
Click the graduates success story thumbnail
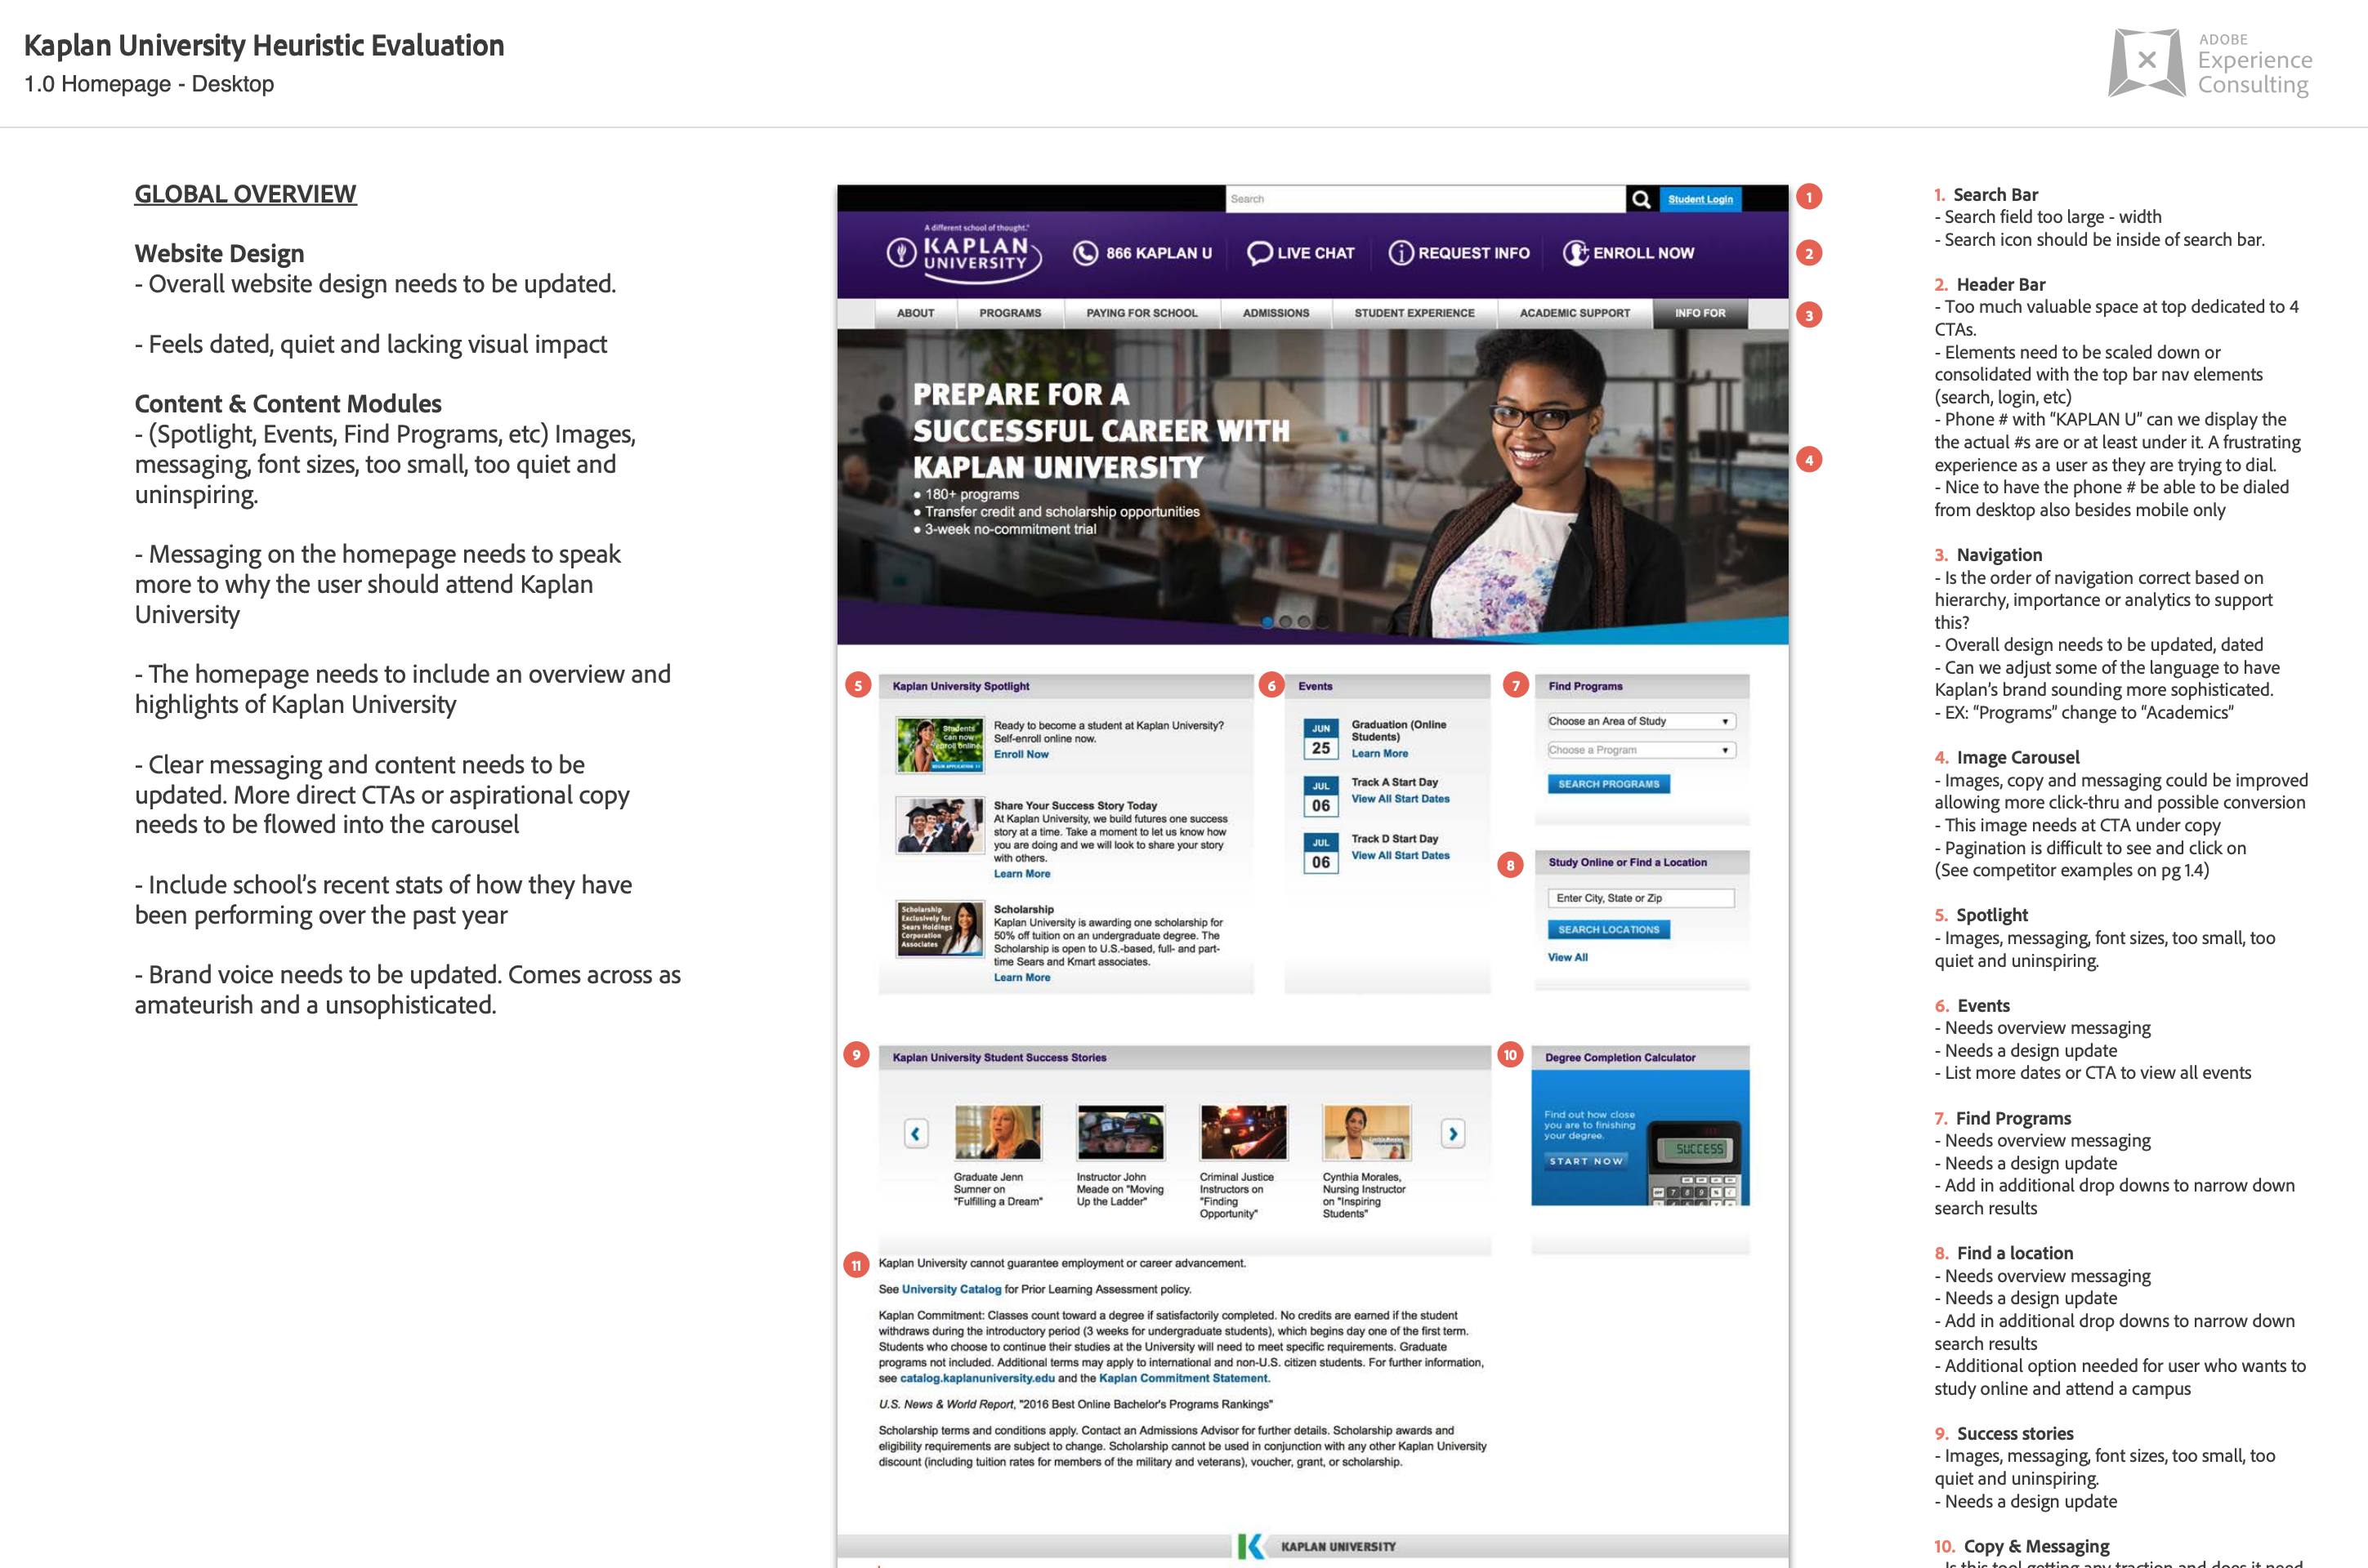click(x=940, y=825)
